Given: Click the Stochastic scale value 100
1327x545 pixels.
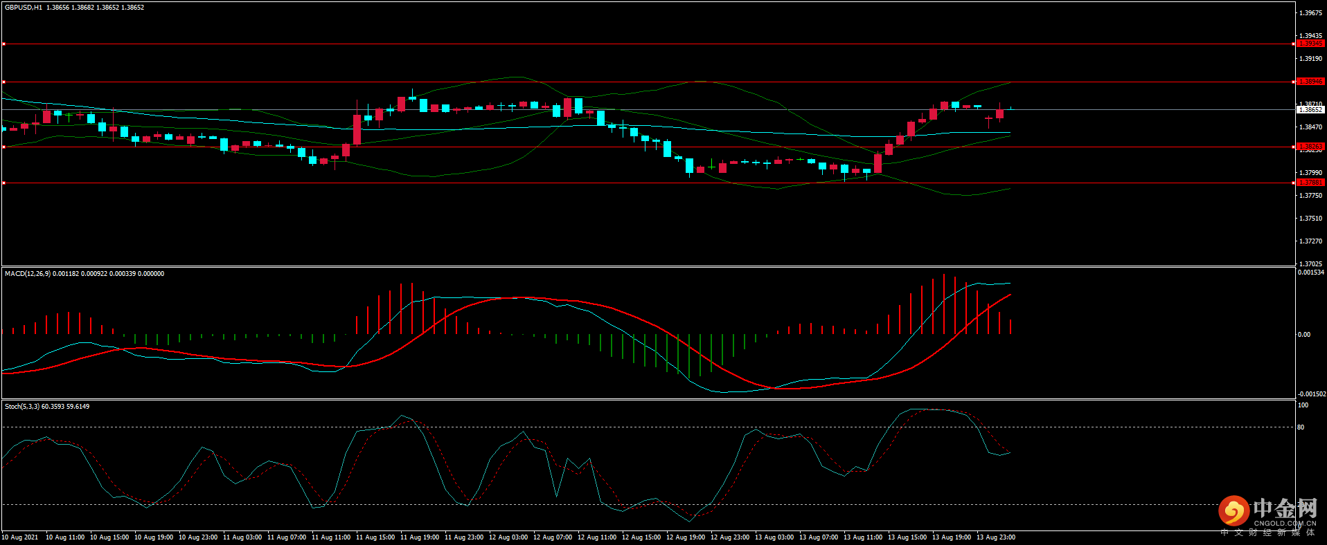Looking at the screenshot, I should click(x=1303, y=405).
